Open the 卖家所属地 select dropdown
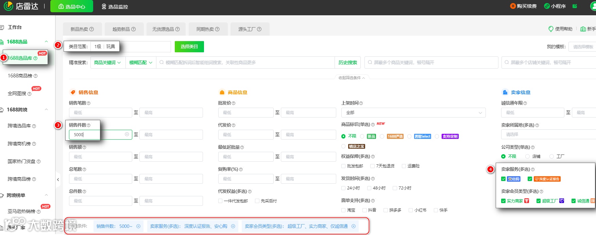 548,134
